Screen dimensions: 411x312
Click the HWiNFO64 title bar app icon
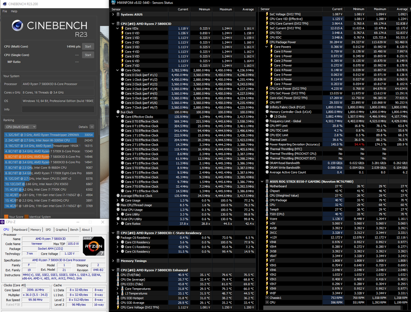pos(113,3)
